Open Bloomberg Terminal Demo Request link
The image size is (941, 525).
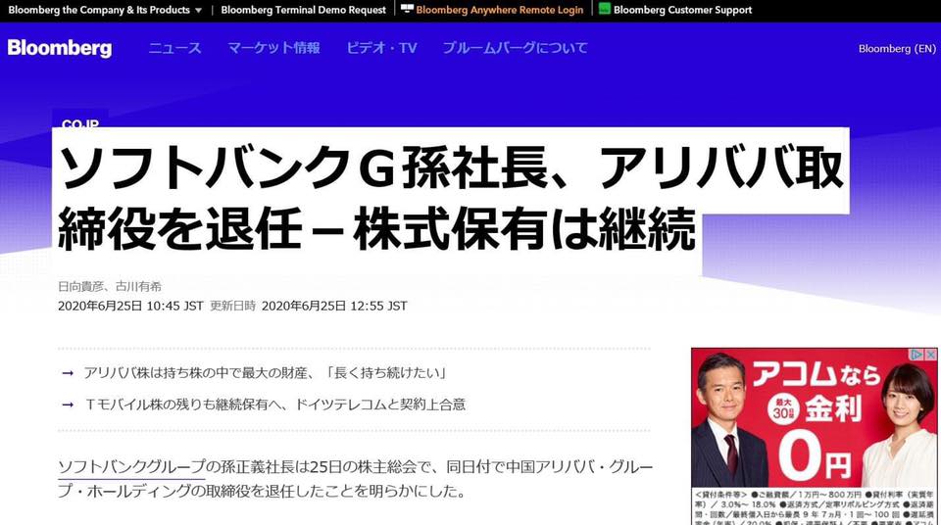(x=303, y=10)
